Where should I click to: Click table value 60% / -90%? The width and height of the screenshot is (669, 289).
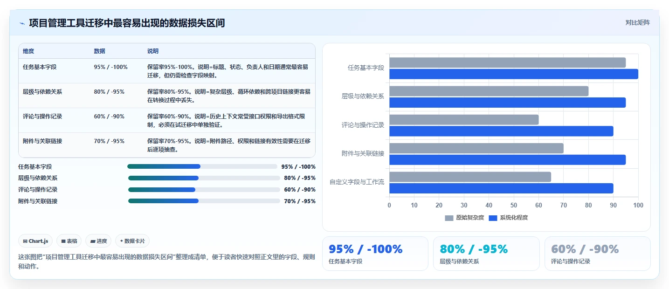point(109,117)
